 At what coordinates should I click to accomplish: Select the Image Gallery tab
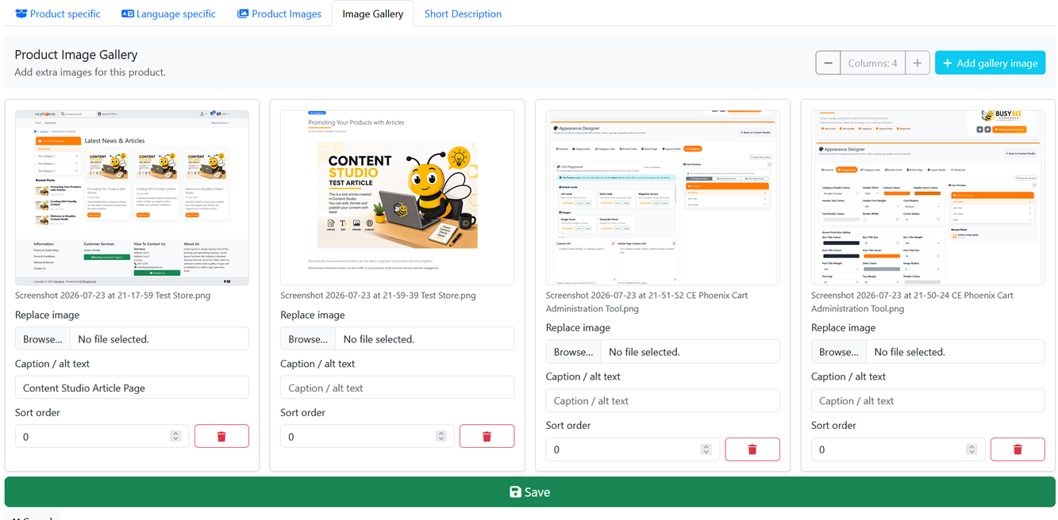[373, 13]
